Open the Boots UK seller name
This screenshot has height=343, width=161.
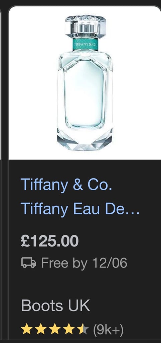(x=55, y=305)
